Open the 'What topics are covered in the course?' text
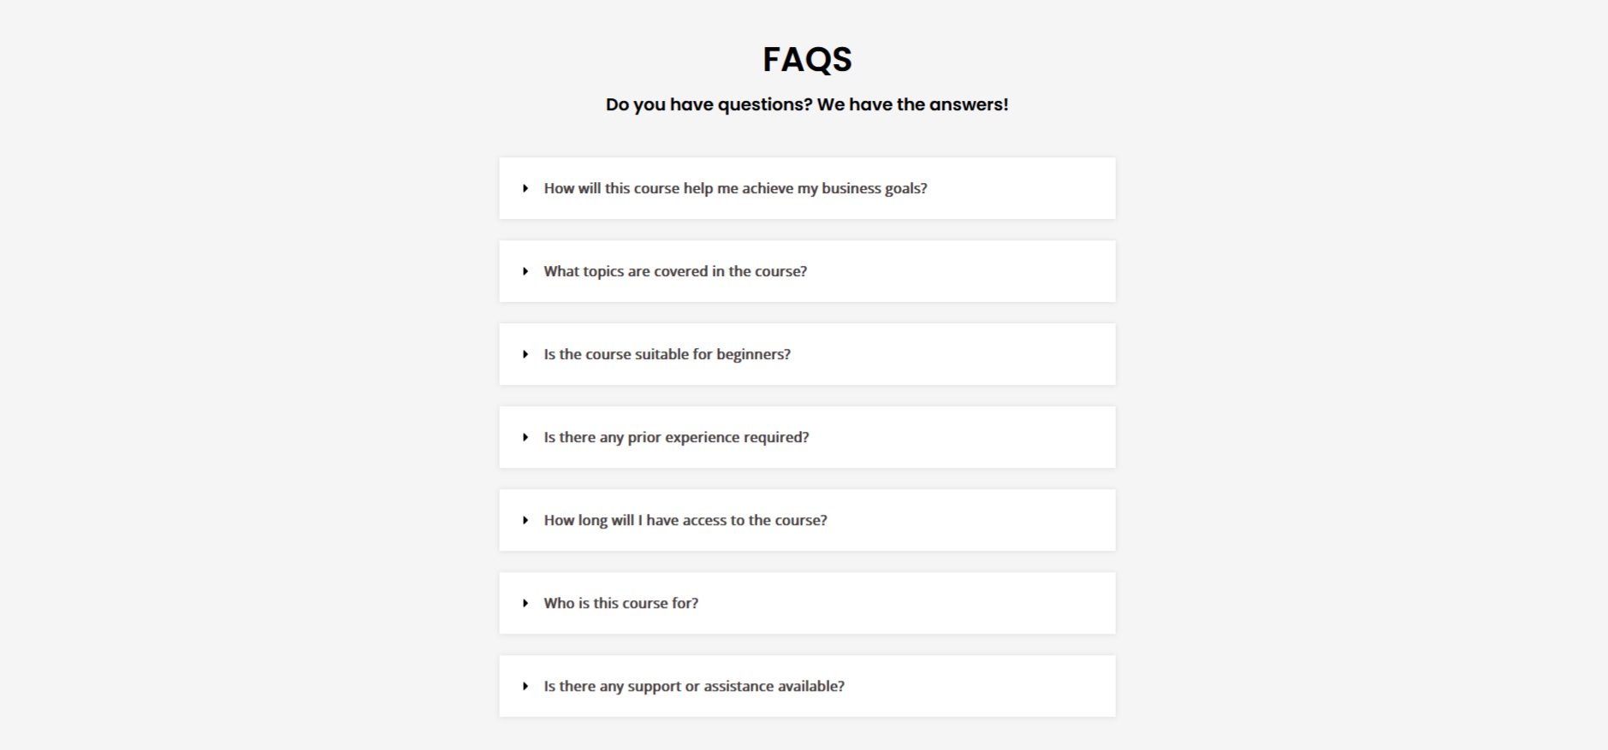The width and height of the screenshot is (1608, 750). pos(675,271)
